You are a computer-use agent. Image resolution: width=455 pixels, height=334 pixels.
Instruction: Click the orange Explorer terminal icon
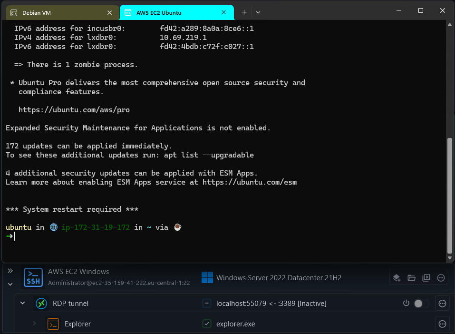(x=53, y=324)
